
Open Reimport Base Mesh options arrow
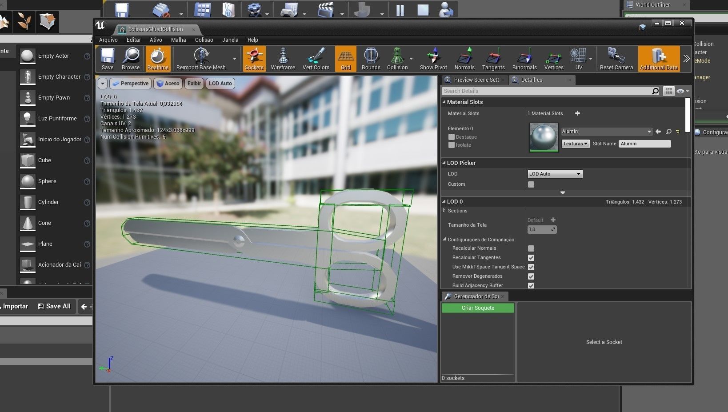(x=235, y=59)
